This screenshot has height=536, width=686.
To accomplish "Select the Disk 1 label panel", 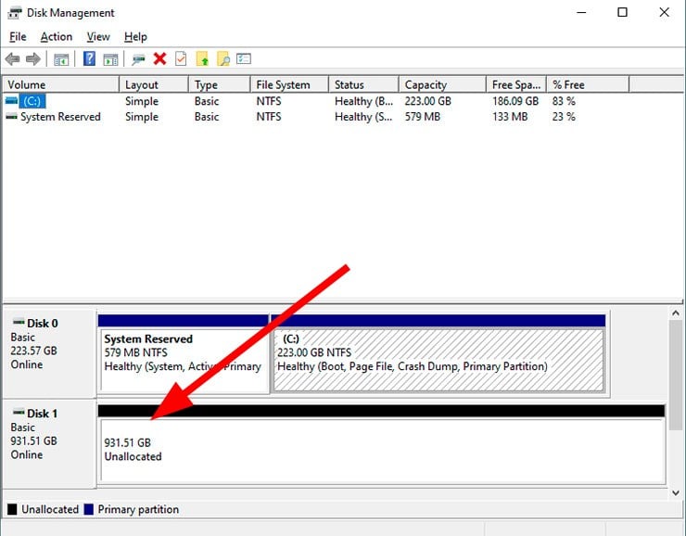I will pos(49,443).
